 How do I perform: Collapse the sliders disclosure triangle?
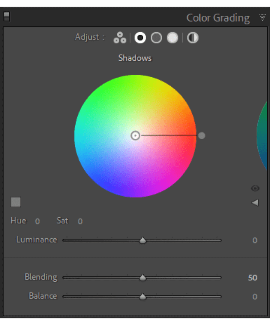pyautogui.click(x=255, y=203)
